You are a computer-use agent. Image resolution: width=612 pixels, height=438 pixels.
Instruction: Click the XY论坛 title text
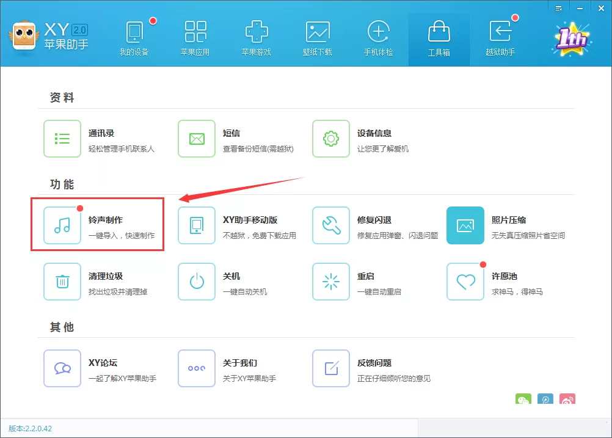click(103, 363)
